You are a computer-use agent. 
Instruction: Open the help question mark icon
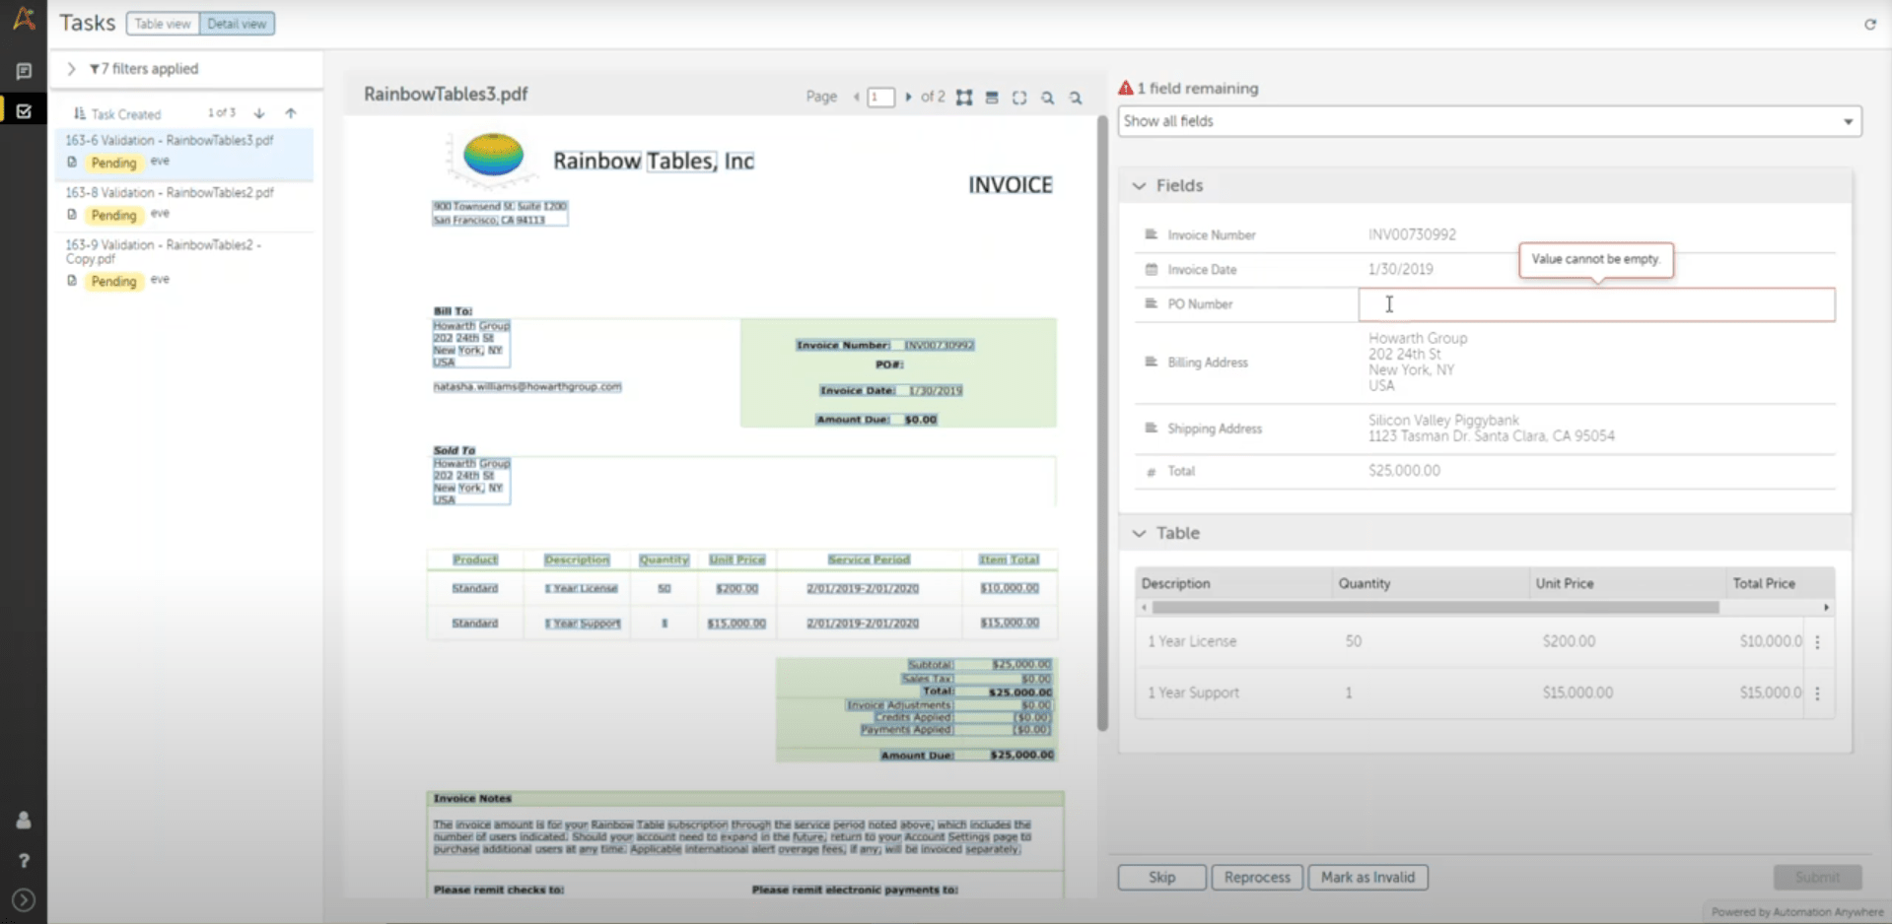[24, 860]
